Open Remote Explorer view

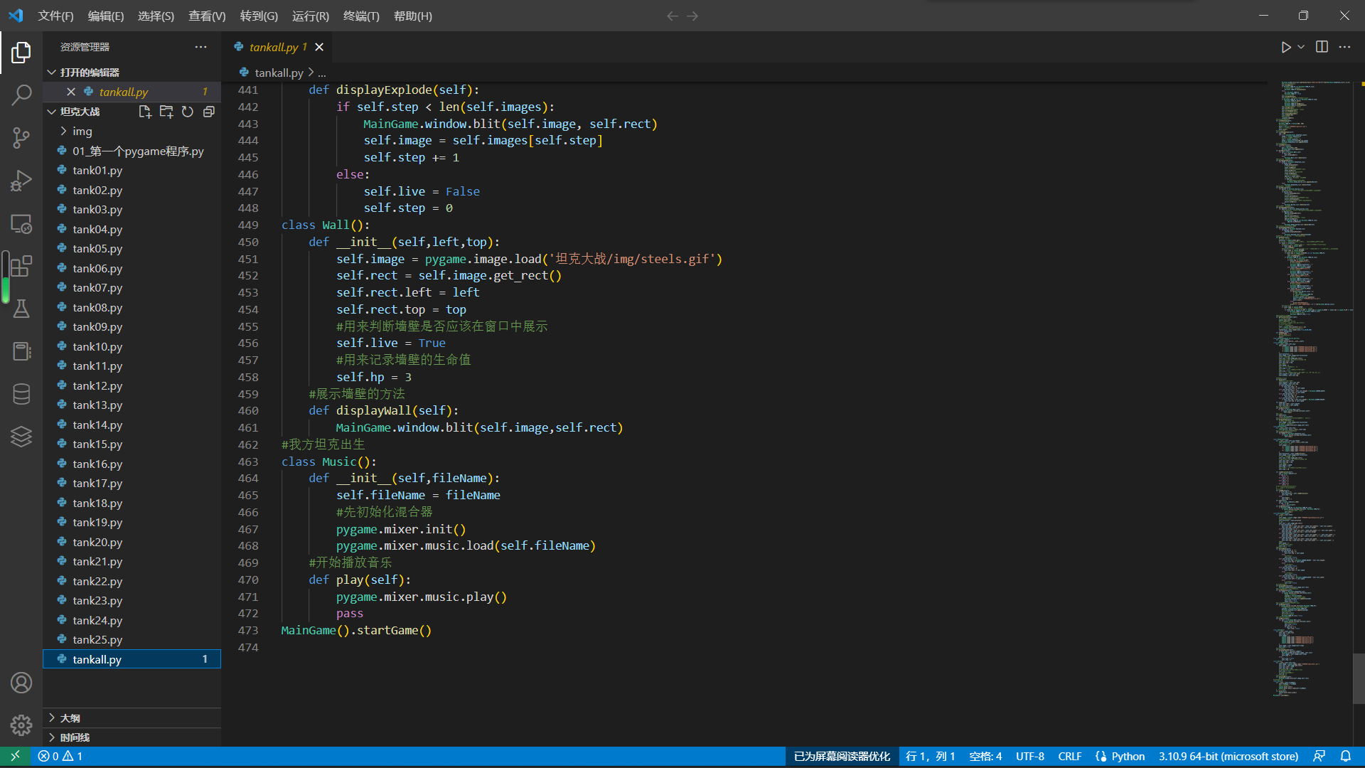21,224
